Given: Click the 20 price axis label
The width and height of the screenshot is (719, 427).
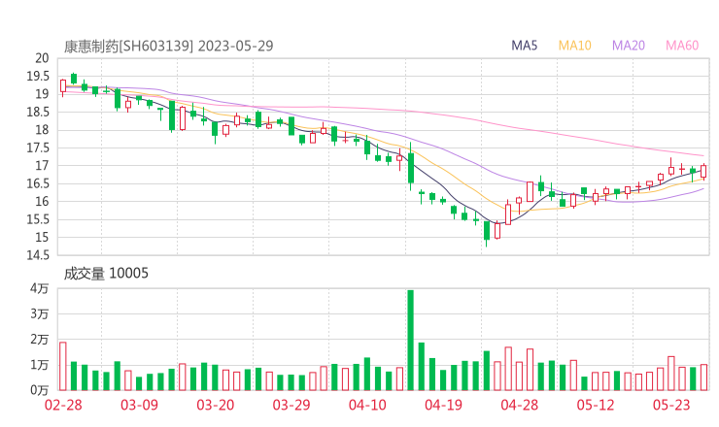Looking at the screenshot, I should point(42,58).
